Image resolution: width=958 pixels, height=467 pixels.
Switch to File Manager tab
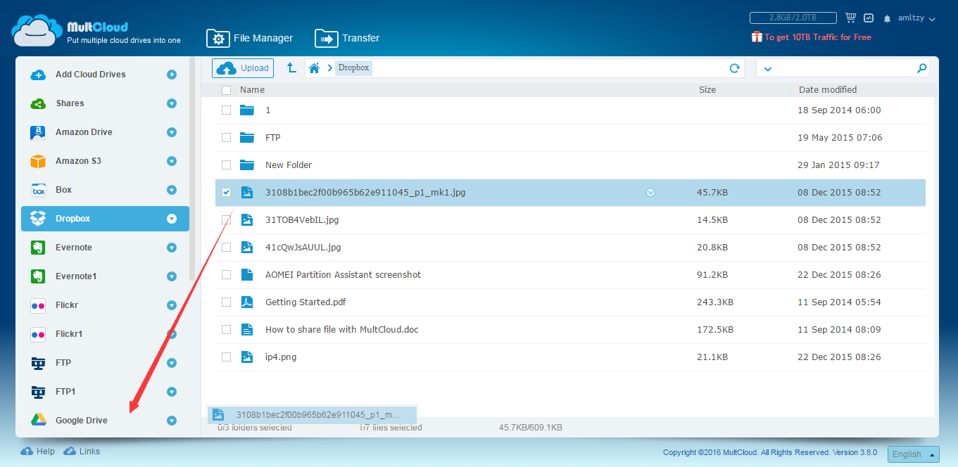click(x=249, y=38)
